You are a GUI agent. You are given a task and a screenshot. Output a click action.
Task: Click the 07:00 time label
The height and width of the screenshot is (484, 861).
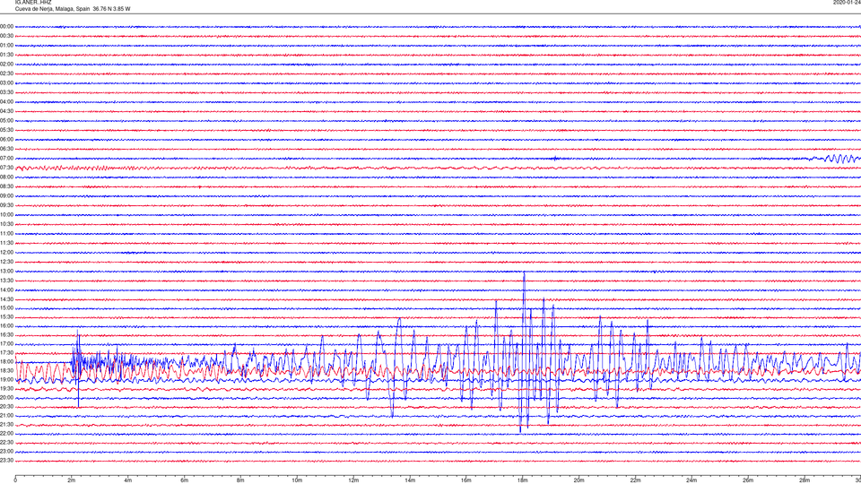click(x=6, y=159)
